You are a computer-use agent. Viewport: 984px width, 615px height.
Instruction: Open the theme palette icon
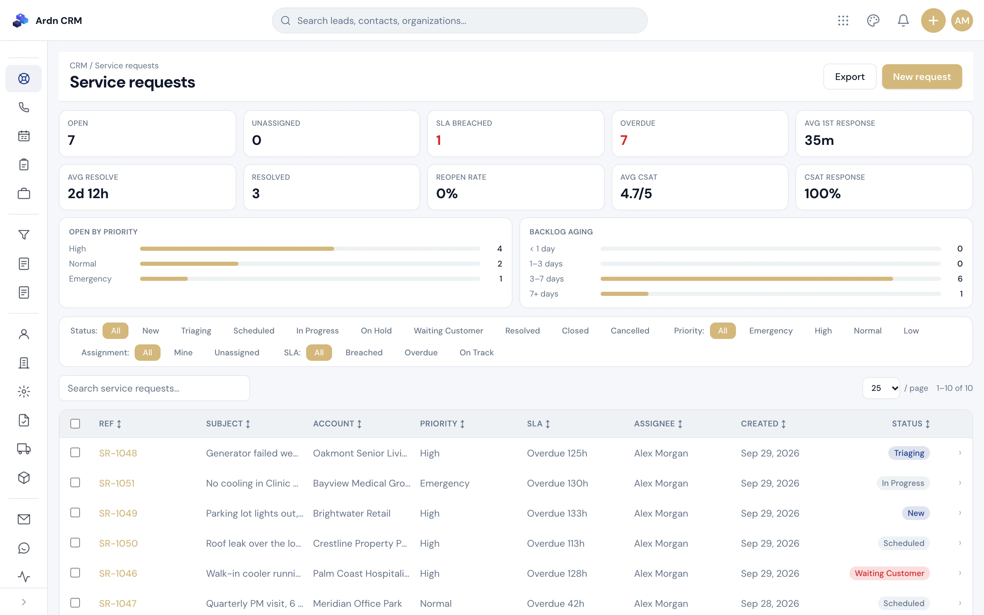tap(873, 20)
